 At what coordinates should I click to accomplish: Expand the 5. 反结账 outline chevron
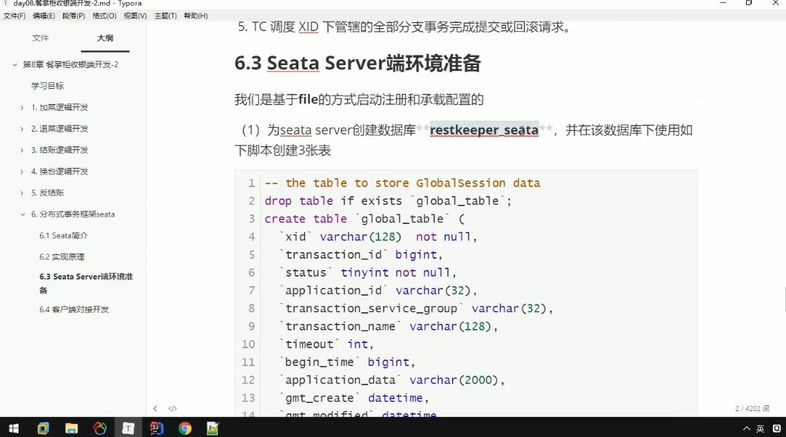point(21,193)
